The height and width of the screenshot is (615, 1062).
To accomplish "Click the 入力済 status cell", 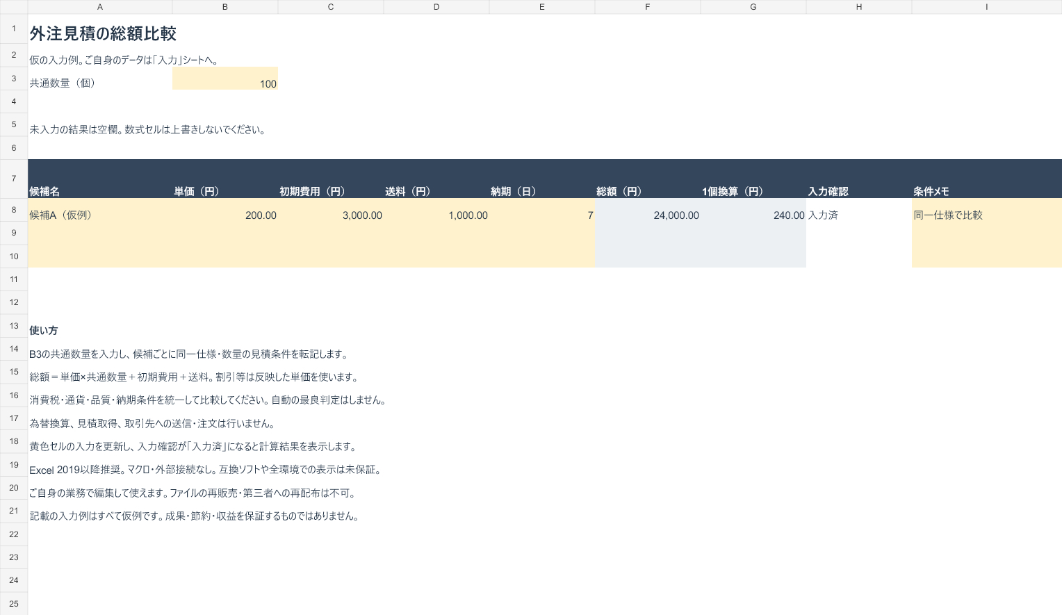I will [859, 211].
